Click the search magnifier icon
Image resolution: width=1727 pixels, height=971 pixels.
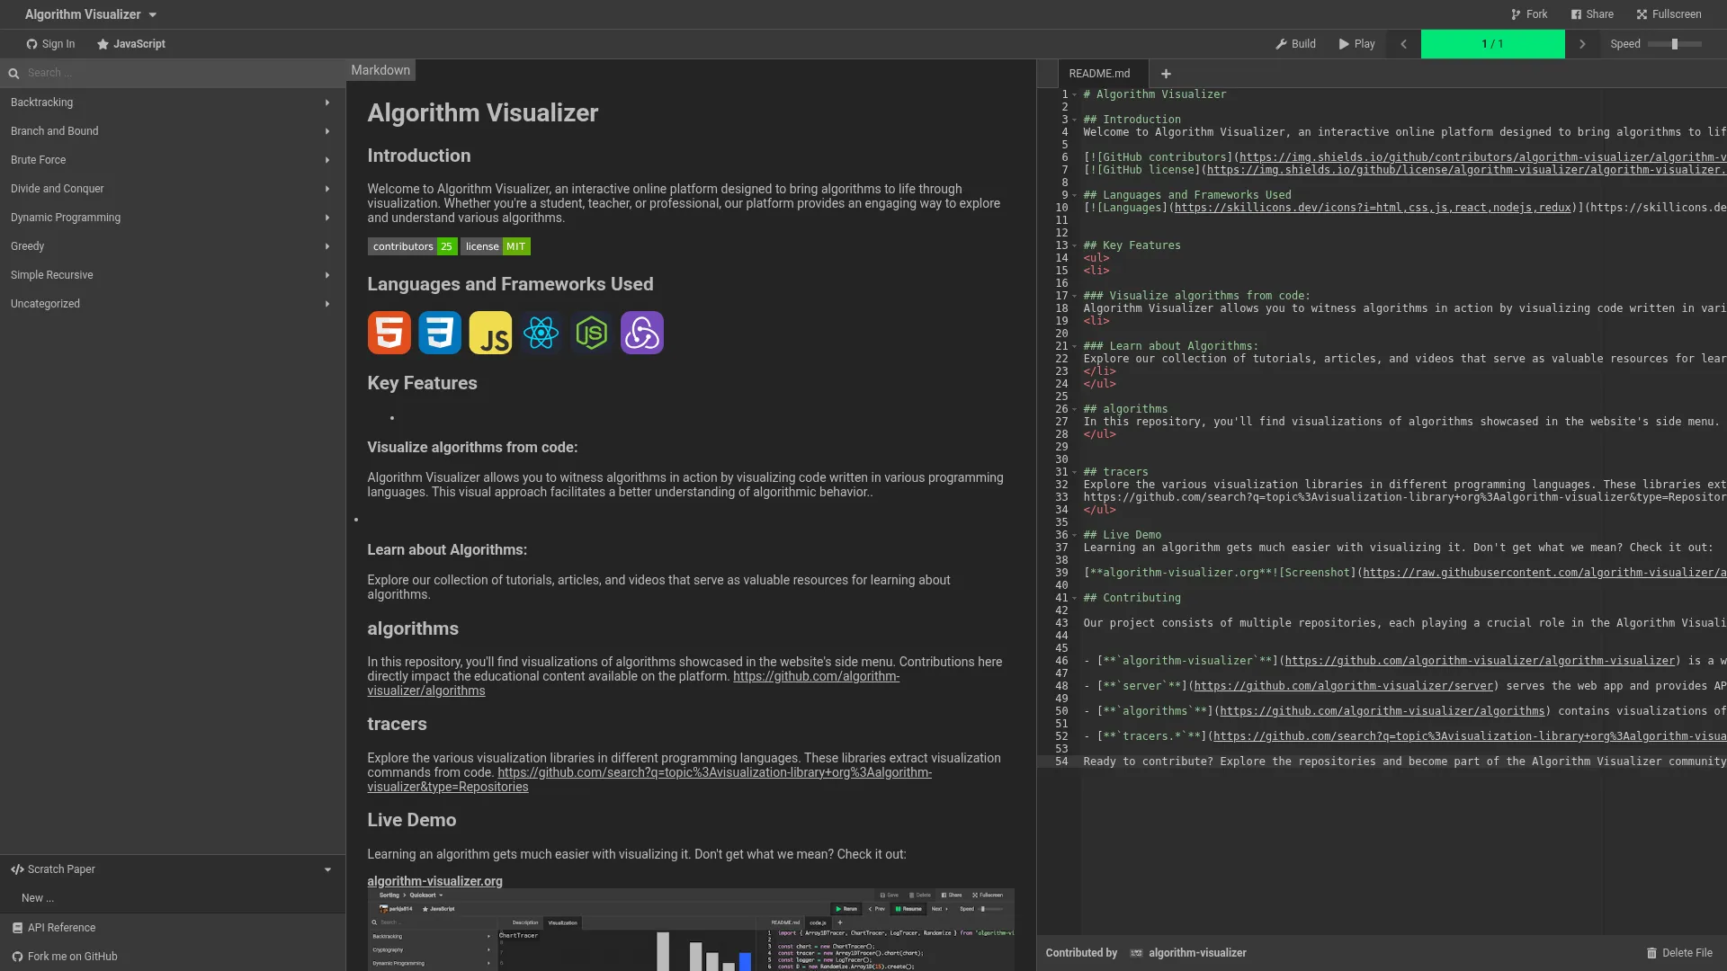(x=13, y=74)
